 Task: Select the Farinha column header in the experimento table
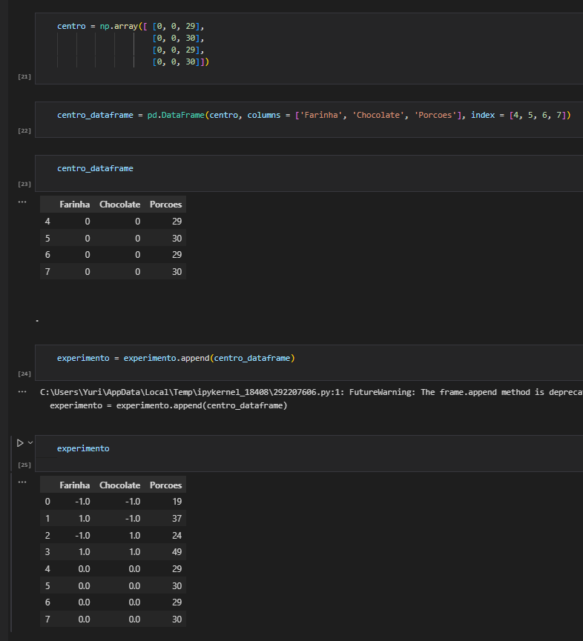click(74, 485)
